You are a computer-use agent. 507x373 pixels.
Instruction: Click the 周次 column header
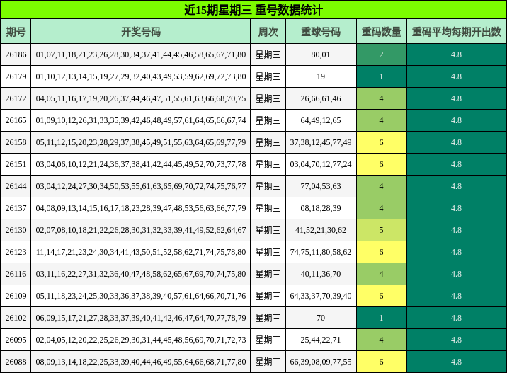[x=268, y=32]
